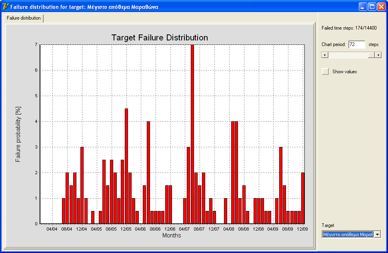This screenshot has width=388, height=253.
Task: Enable the Show values checkbox
Action: point(325,72)
